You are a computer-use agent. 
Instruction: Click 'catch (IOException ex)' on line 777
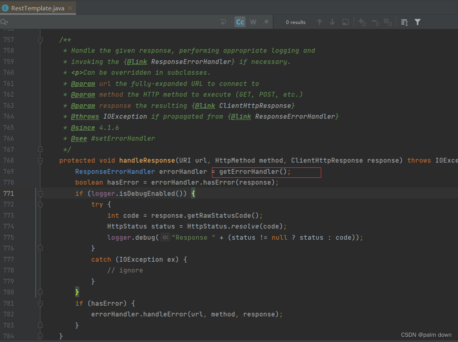click(135, 259)
